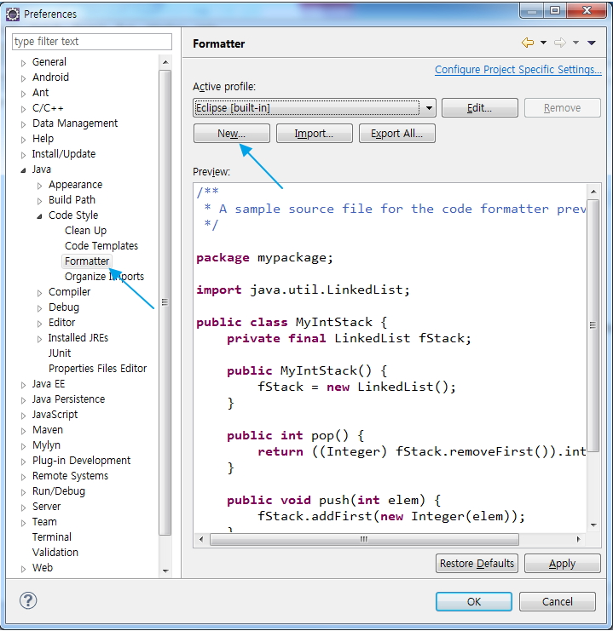
Task: Confirm with the OK button
Action: 474,602
